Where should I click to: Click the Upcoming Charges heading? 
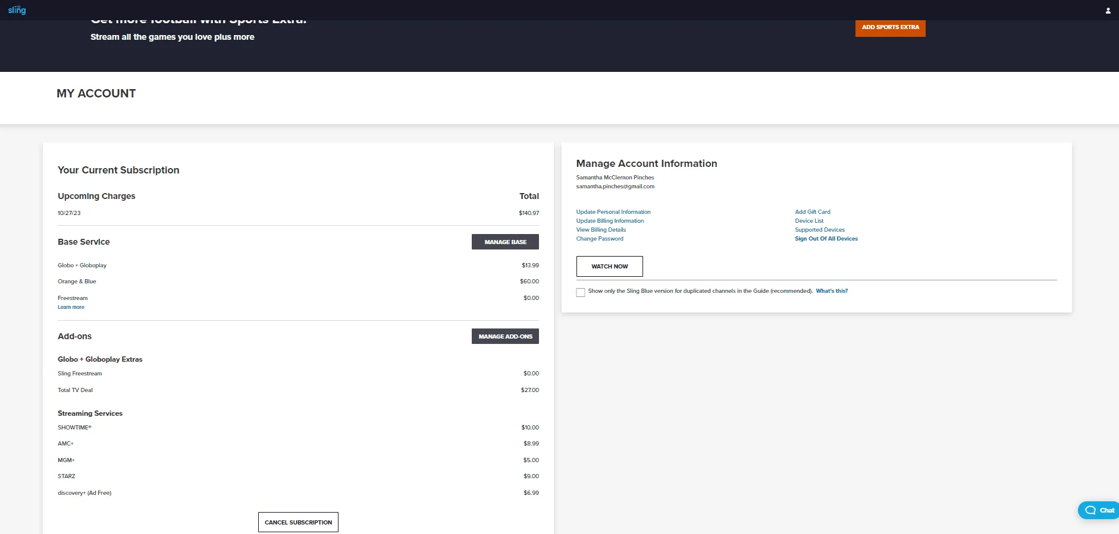[x=96, y=196]
